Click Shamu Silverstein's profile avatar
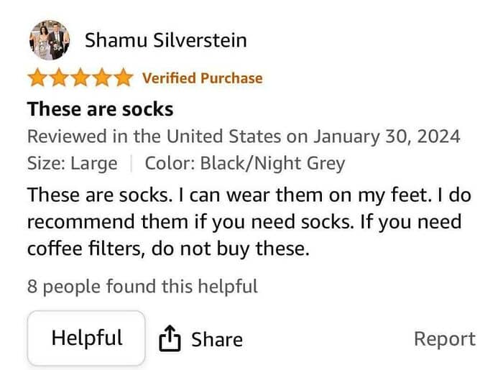 [50, 40]
